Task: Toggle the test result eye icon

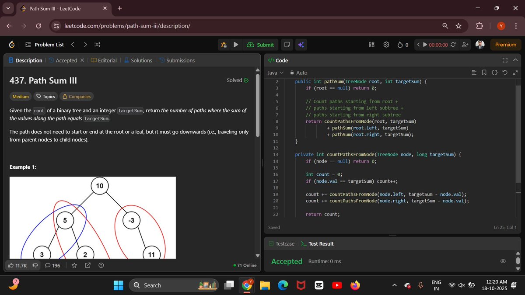Action: click(503, 261)
